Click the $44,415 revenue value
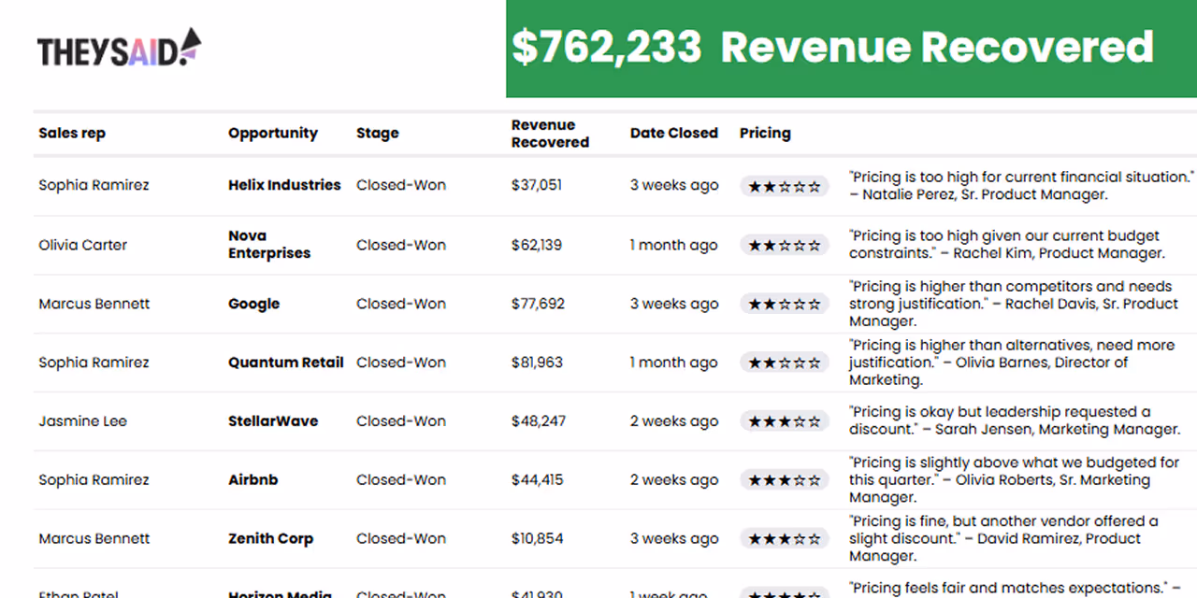This screenshot has width=1197, height=598. pyautogui.click(x=537, y=480)
